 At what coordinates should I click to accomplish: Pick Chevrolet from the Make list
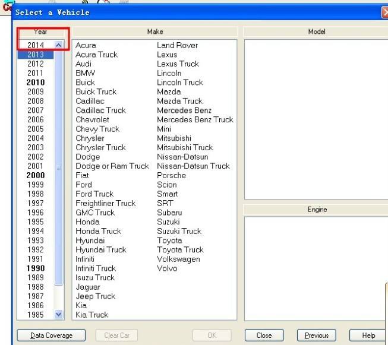[x=92, y=119]
